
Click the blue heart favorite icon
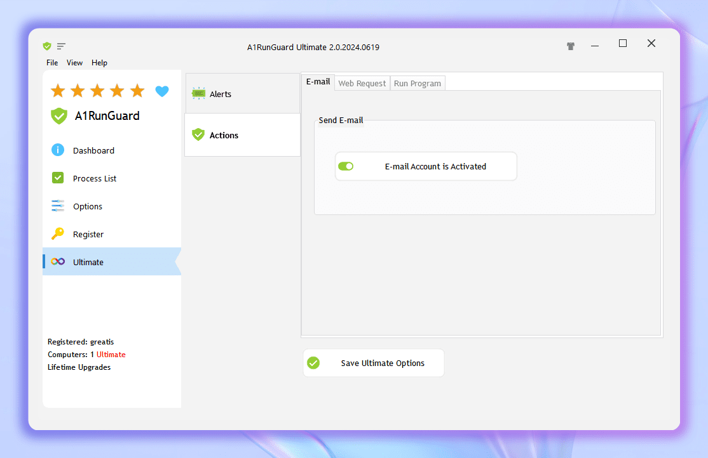coord(162,91)
